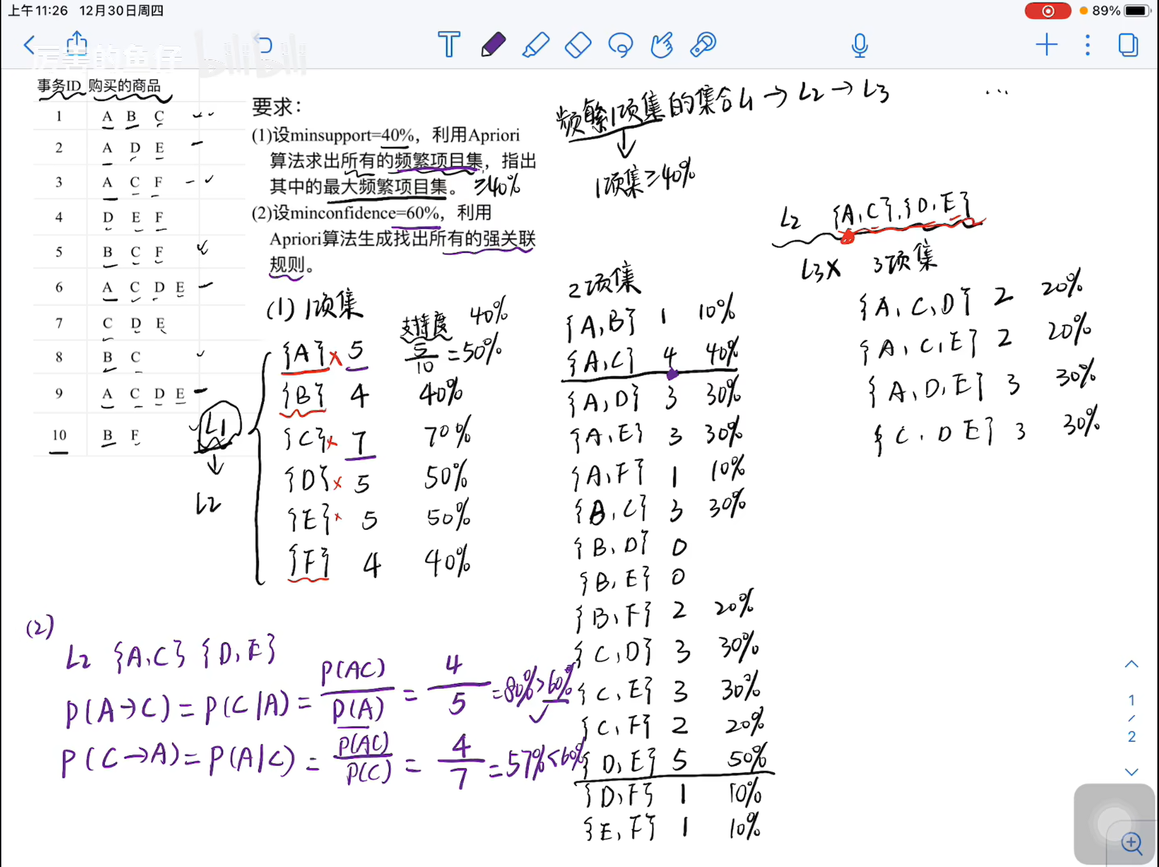Tap the clock showing 上午11:26

pos(38,10)
